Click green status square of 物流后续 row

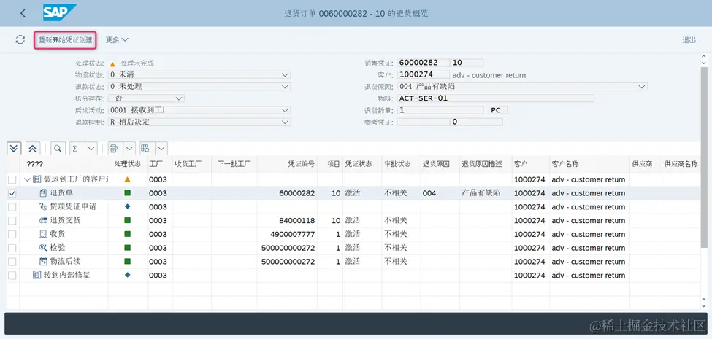[x=127, y=262]
